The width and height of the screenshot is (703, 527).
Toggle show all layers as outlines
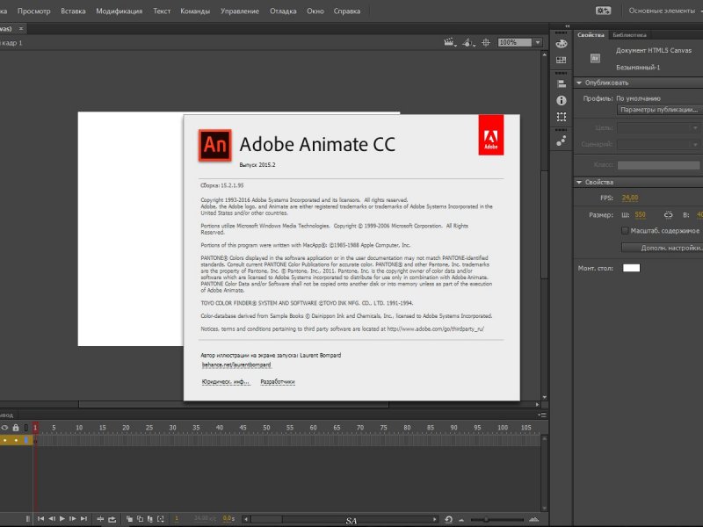(26, 428)
